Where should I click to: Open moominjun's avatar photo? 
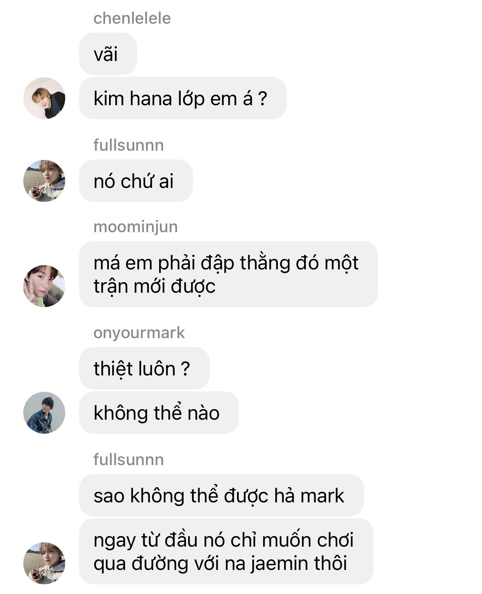coord(44,286)
